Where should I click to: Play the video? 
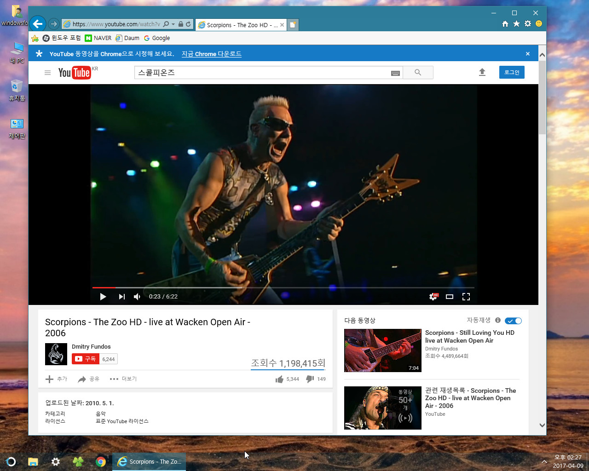click(103, 297)
